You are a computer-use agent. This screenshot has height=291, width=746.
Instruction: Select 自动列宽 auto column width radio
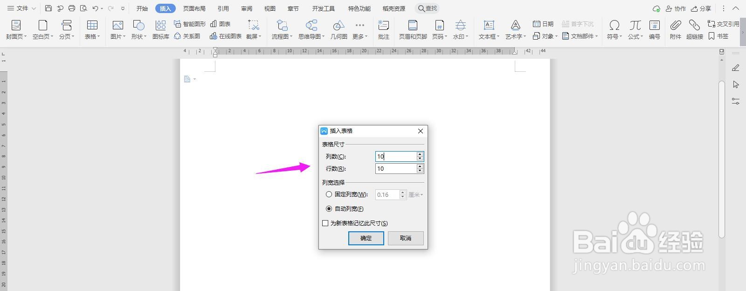tap(329, 208)
